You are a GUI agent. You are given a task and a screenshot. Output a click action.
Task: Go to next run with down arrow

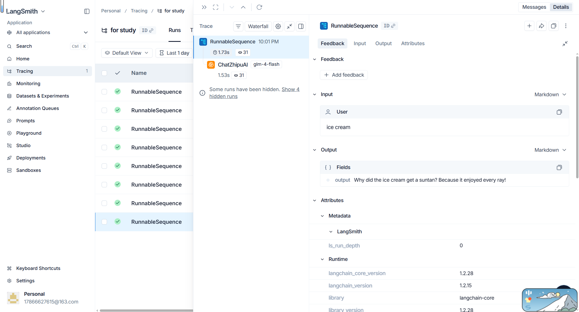(232, 7)
